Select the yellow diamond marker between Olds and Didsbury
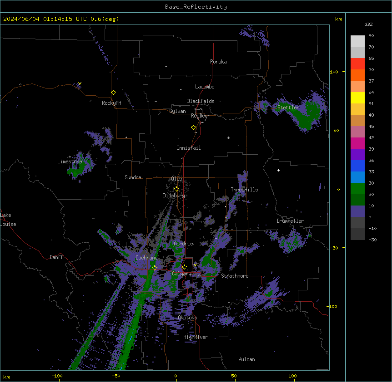392x382 pixels. 176,189
